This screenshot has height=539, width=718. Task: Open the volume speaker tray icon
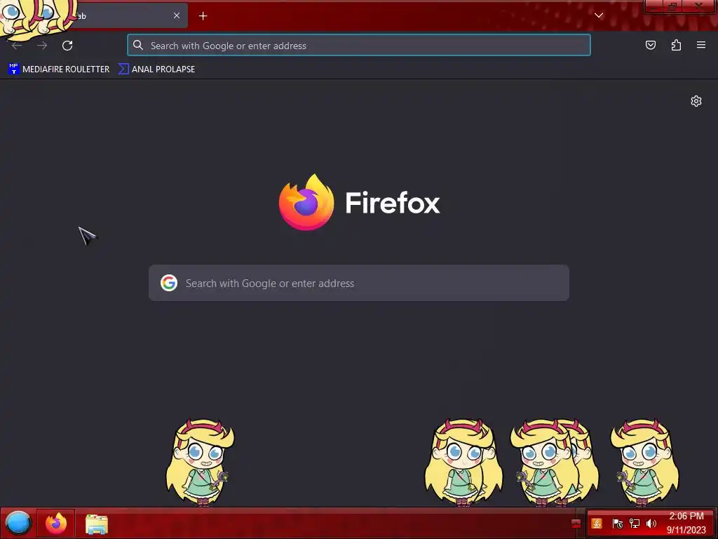(x=651, y=524)
